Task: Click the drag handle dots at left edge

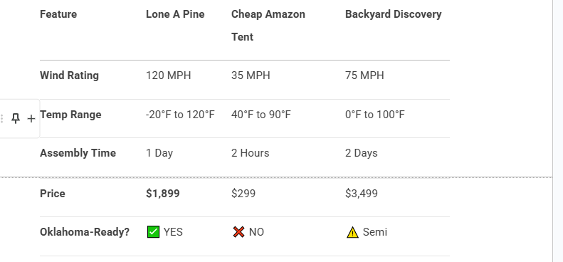Action: (2, 119)
